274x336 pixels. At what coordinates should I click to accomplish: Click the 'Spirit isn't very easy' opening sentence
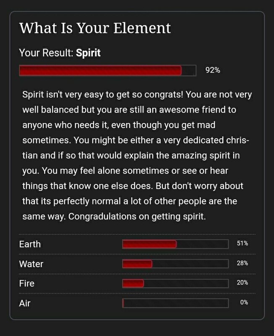(x=103, y=94)
